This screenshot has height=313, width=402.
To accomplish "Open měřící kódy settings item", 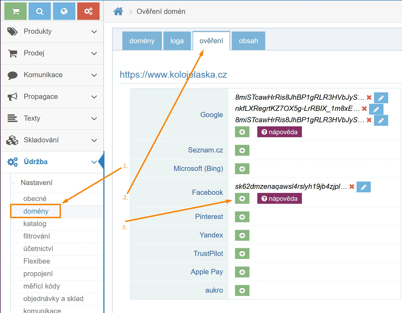I will tap(42, 286).
